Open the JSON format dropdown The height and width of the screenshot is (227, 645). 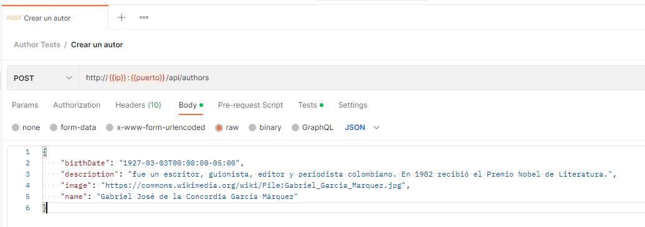361,127
